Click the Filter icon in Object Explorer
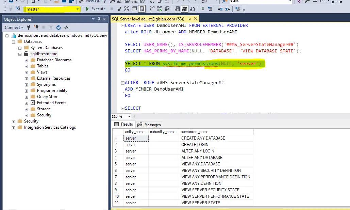Screen dimensions: 350x210 click(51, 27)
